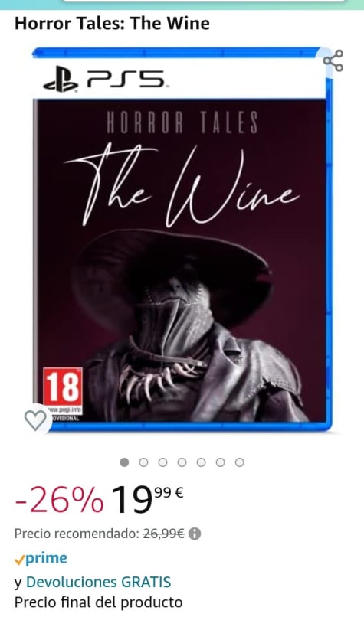The image size is (364, 617).
Task: Tap Precio final del producto text
Action: (x=99, y=602)
